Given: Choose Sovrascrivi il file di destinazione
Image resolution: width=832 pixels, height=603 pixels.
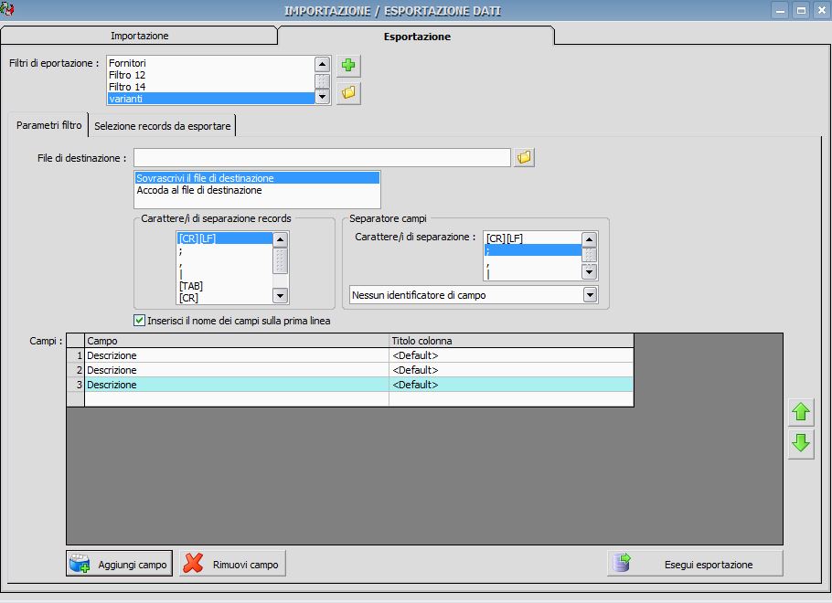Looking at the screenshot, I should point(257,178).
